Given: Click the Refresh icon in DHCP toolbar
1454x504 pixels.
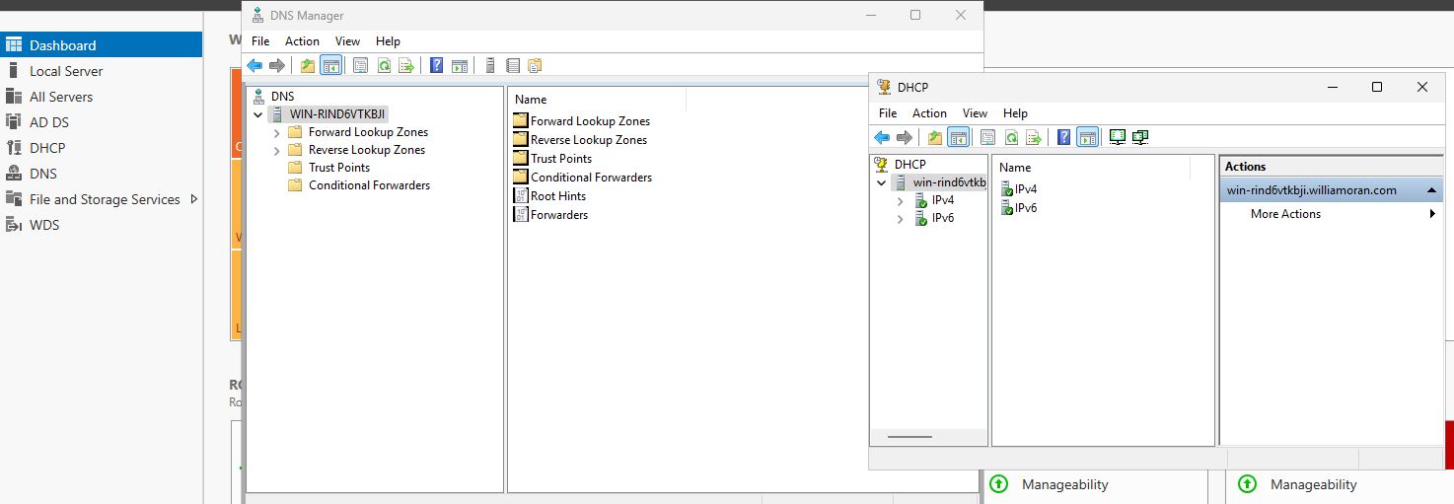Looking at the screenshot, I should [x=1010, y=137].
